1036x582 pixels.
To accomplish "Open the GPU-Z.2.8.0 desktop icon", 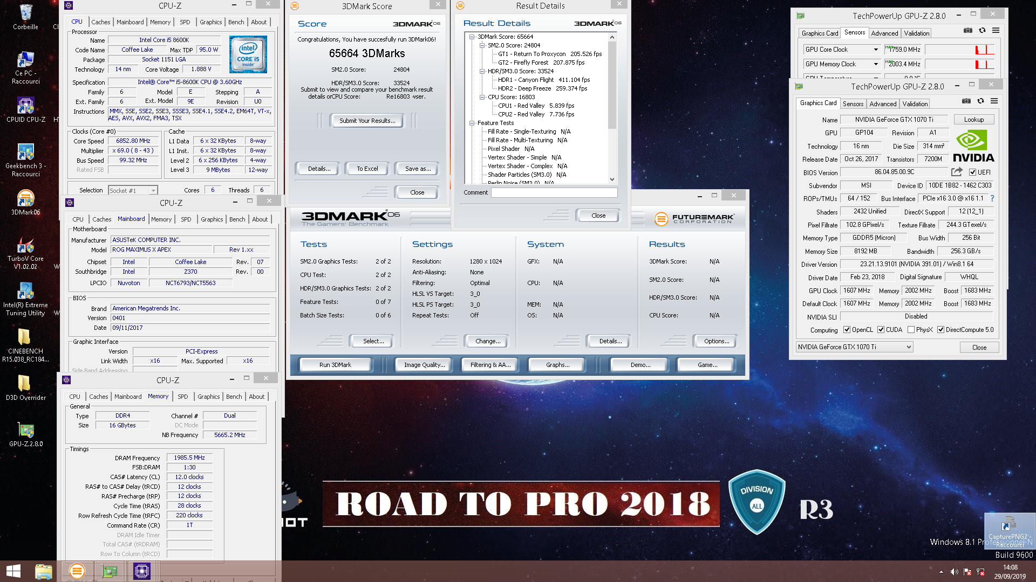I will (x=25, y=434).
